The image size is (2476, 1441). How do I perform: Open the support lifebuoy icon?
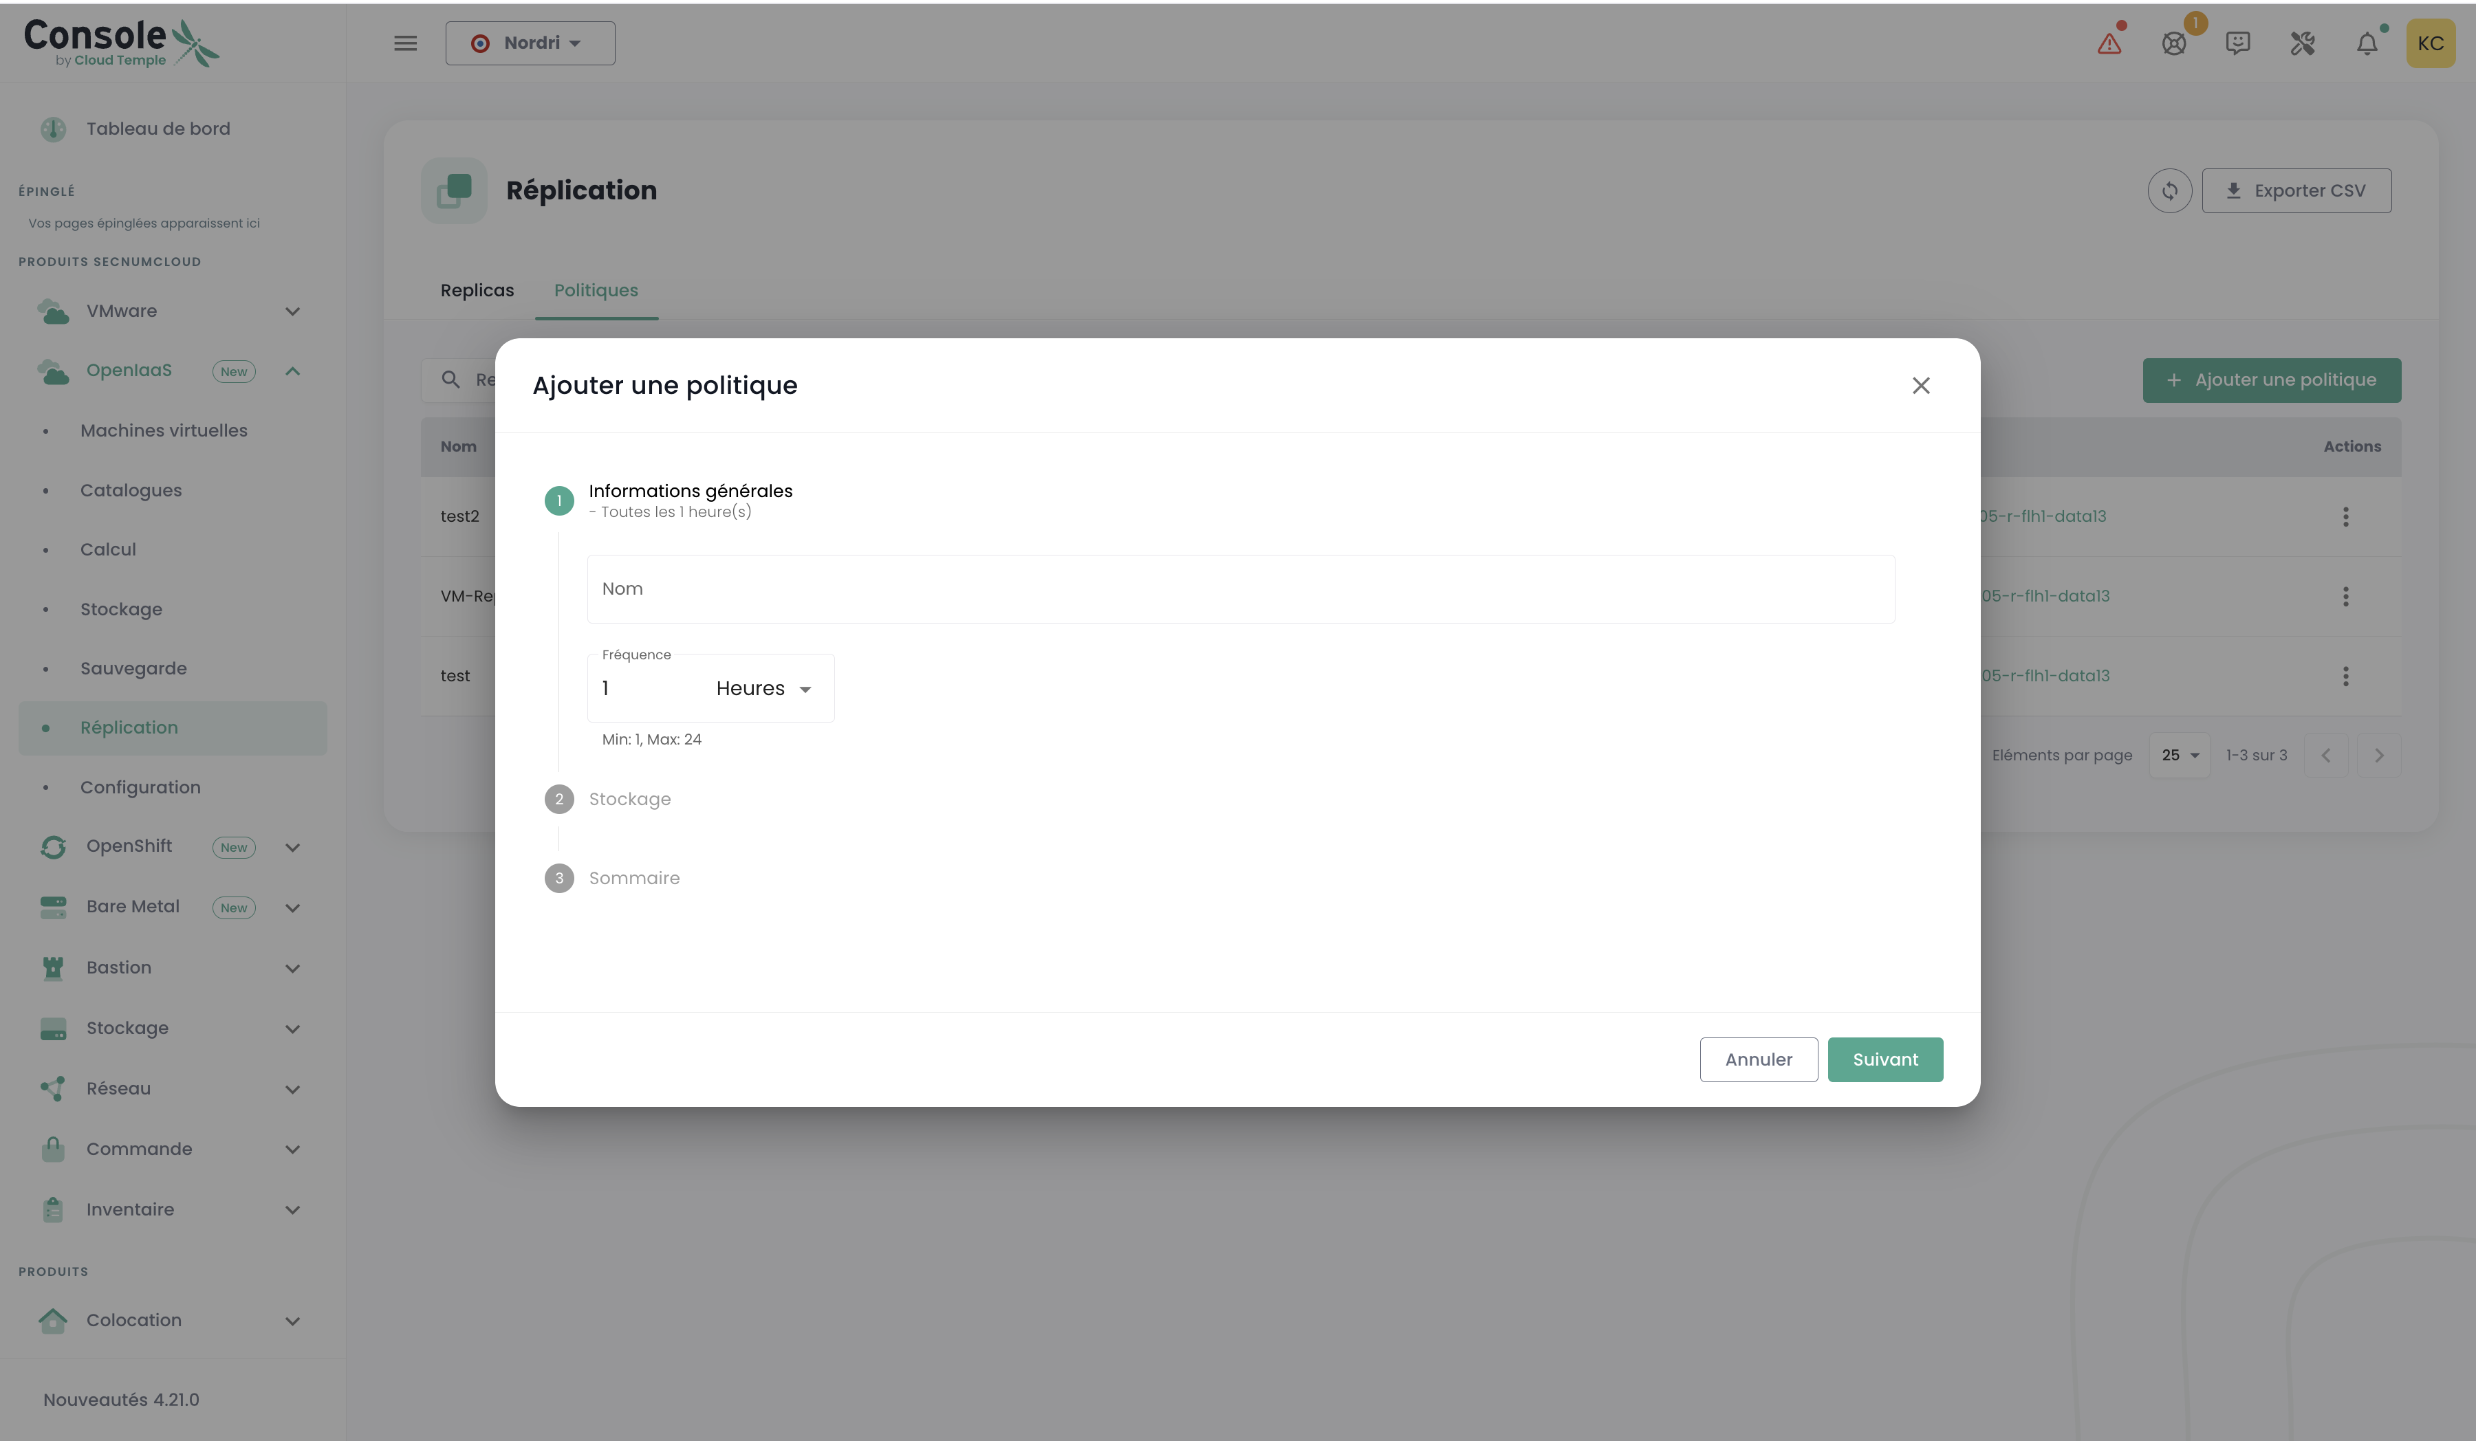tap(2173, 43)
